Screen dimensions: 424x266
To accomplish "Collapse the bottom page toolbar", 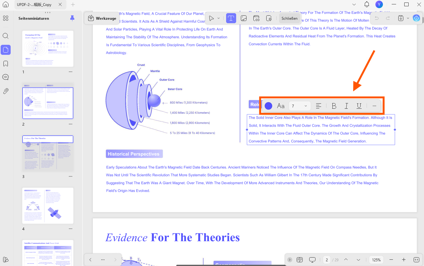I will pyautogui.click(x=289, y=260).
